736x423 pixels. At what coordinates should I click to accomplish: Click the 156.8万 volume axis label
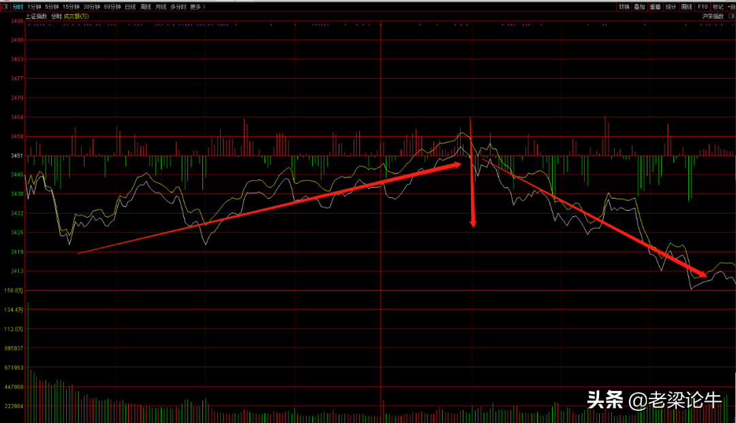point(14,290)
